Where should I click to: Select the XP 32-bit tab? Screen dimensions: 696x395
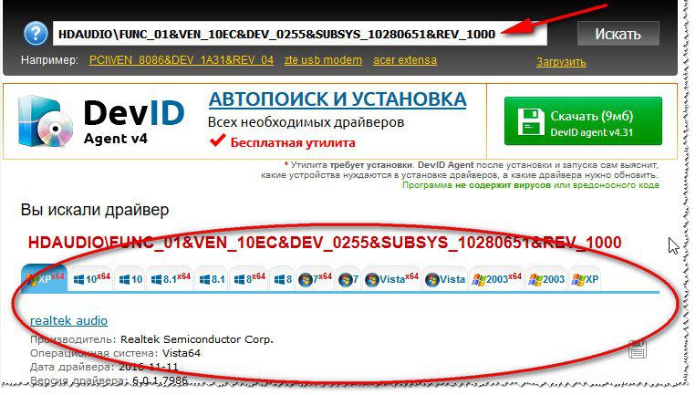point(585,279)
